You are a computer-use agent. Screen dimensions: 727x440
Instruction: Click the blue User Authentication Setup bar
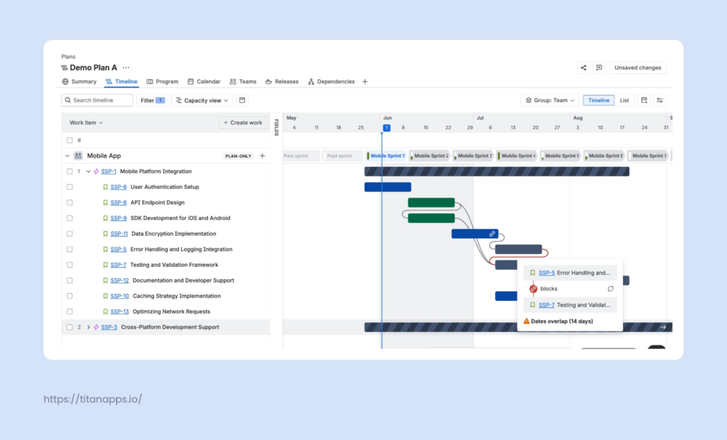(x=388, y=187)
